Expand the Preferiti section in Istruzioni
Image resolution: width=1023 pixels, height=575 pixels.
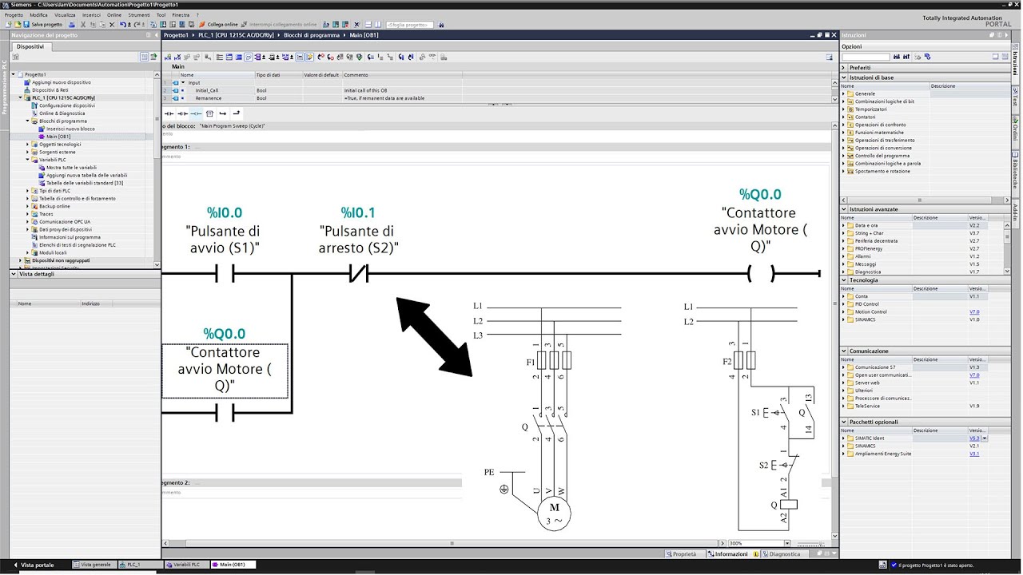843,68
